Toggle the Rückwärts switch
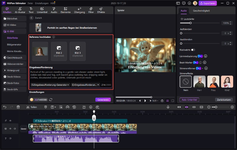 pyautogui.click(x=193, y=50)
